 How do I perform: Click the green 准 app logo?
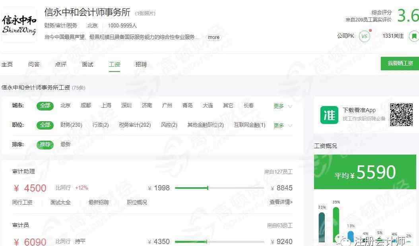tap(329, 115)
